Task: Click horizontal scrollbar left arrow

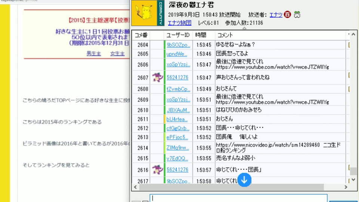Action: [135, 187]
